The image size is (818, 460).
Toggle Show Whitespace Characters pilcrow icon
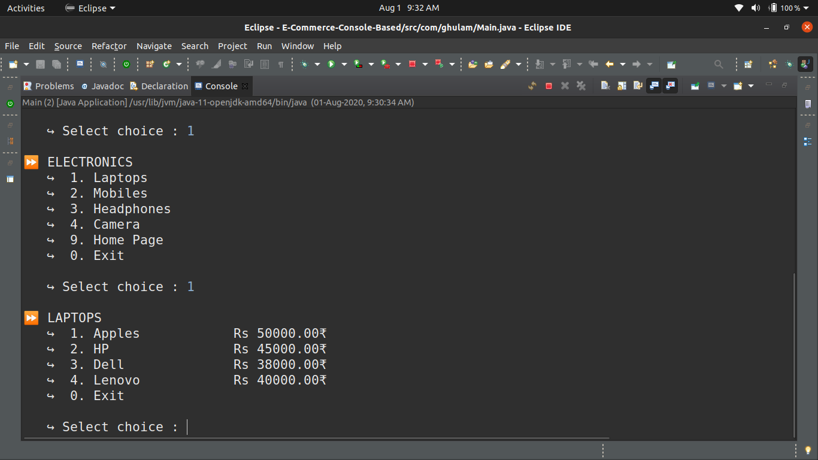tap(280, 64)
